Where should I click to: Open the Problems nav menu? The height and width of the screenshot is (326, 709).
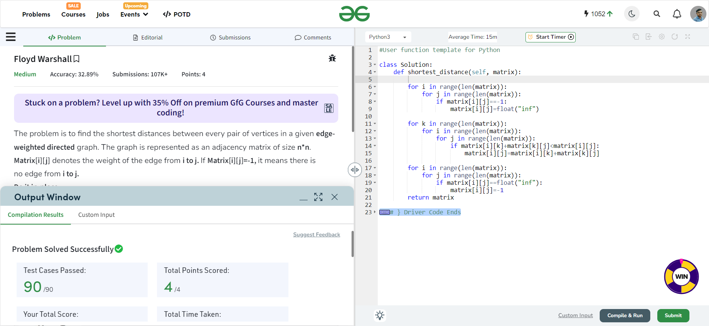tap(36, 14)
